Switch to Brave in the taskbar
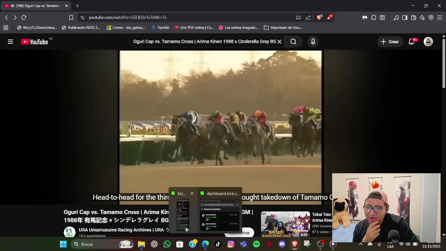The height and width of the screenshot is (251, 446). [295, 244]
